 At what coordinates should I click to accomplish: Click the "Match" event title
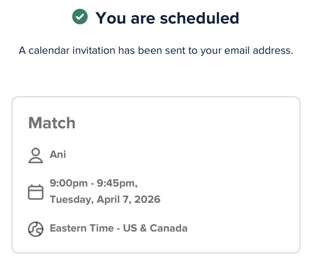pyautogui.click(x=52, y=123)
